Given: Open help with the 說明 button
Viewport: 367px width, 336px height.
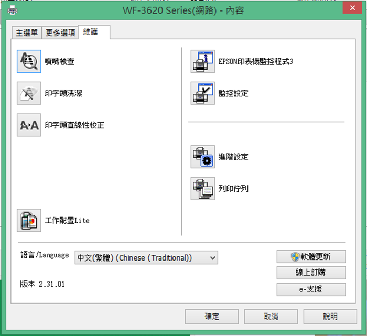Looking at the screenshot, I should coord(330,317).
